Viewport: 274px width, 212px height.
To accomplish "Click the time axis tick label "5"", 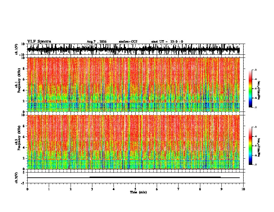I will tap(135, 189).
